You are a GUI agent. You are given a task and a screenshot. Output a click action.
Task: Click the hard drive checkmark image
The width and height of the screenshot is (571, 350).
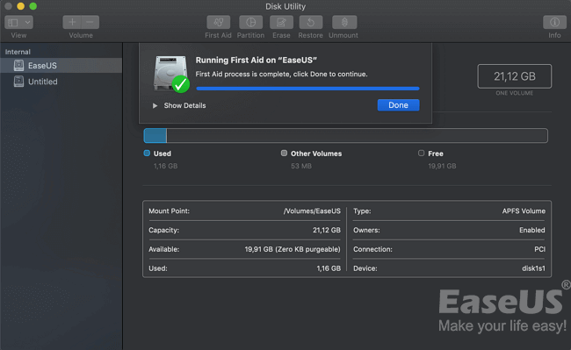click(x=171, y=75)
